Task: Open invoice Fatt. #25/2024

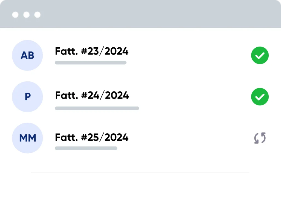Action: click(92, 137)
